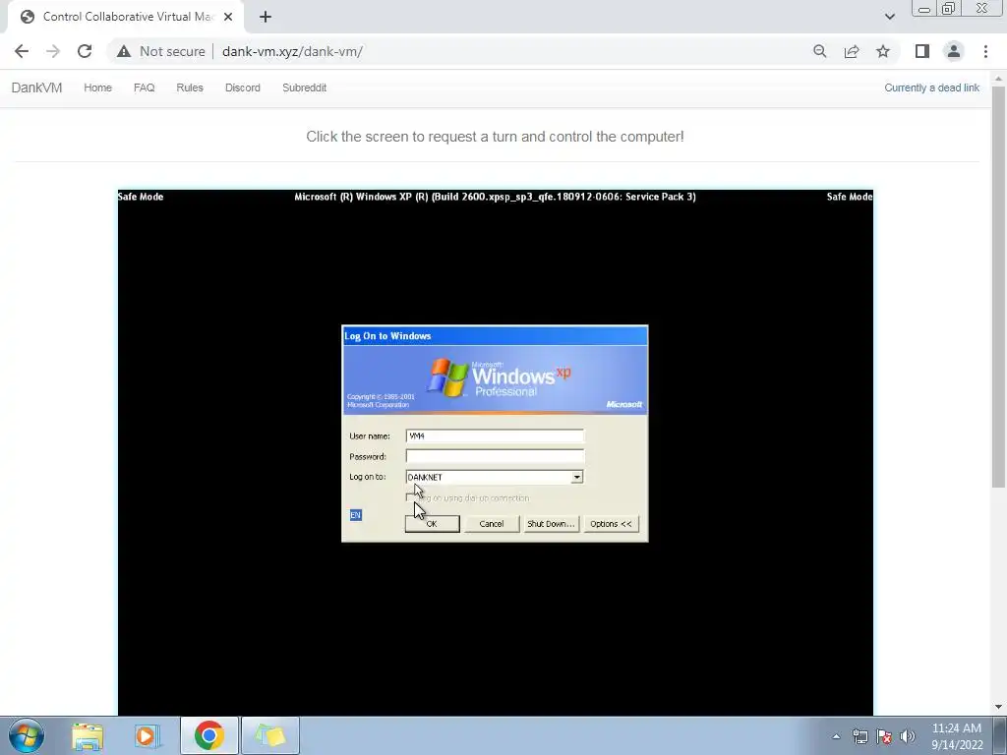
Task: Reload the page with the refresh icon
Action: (x=85, y=51)
